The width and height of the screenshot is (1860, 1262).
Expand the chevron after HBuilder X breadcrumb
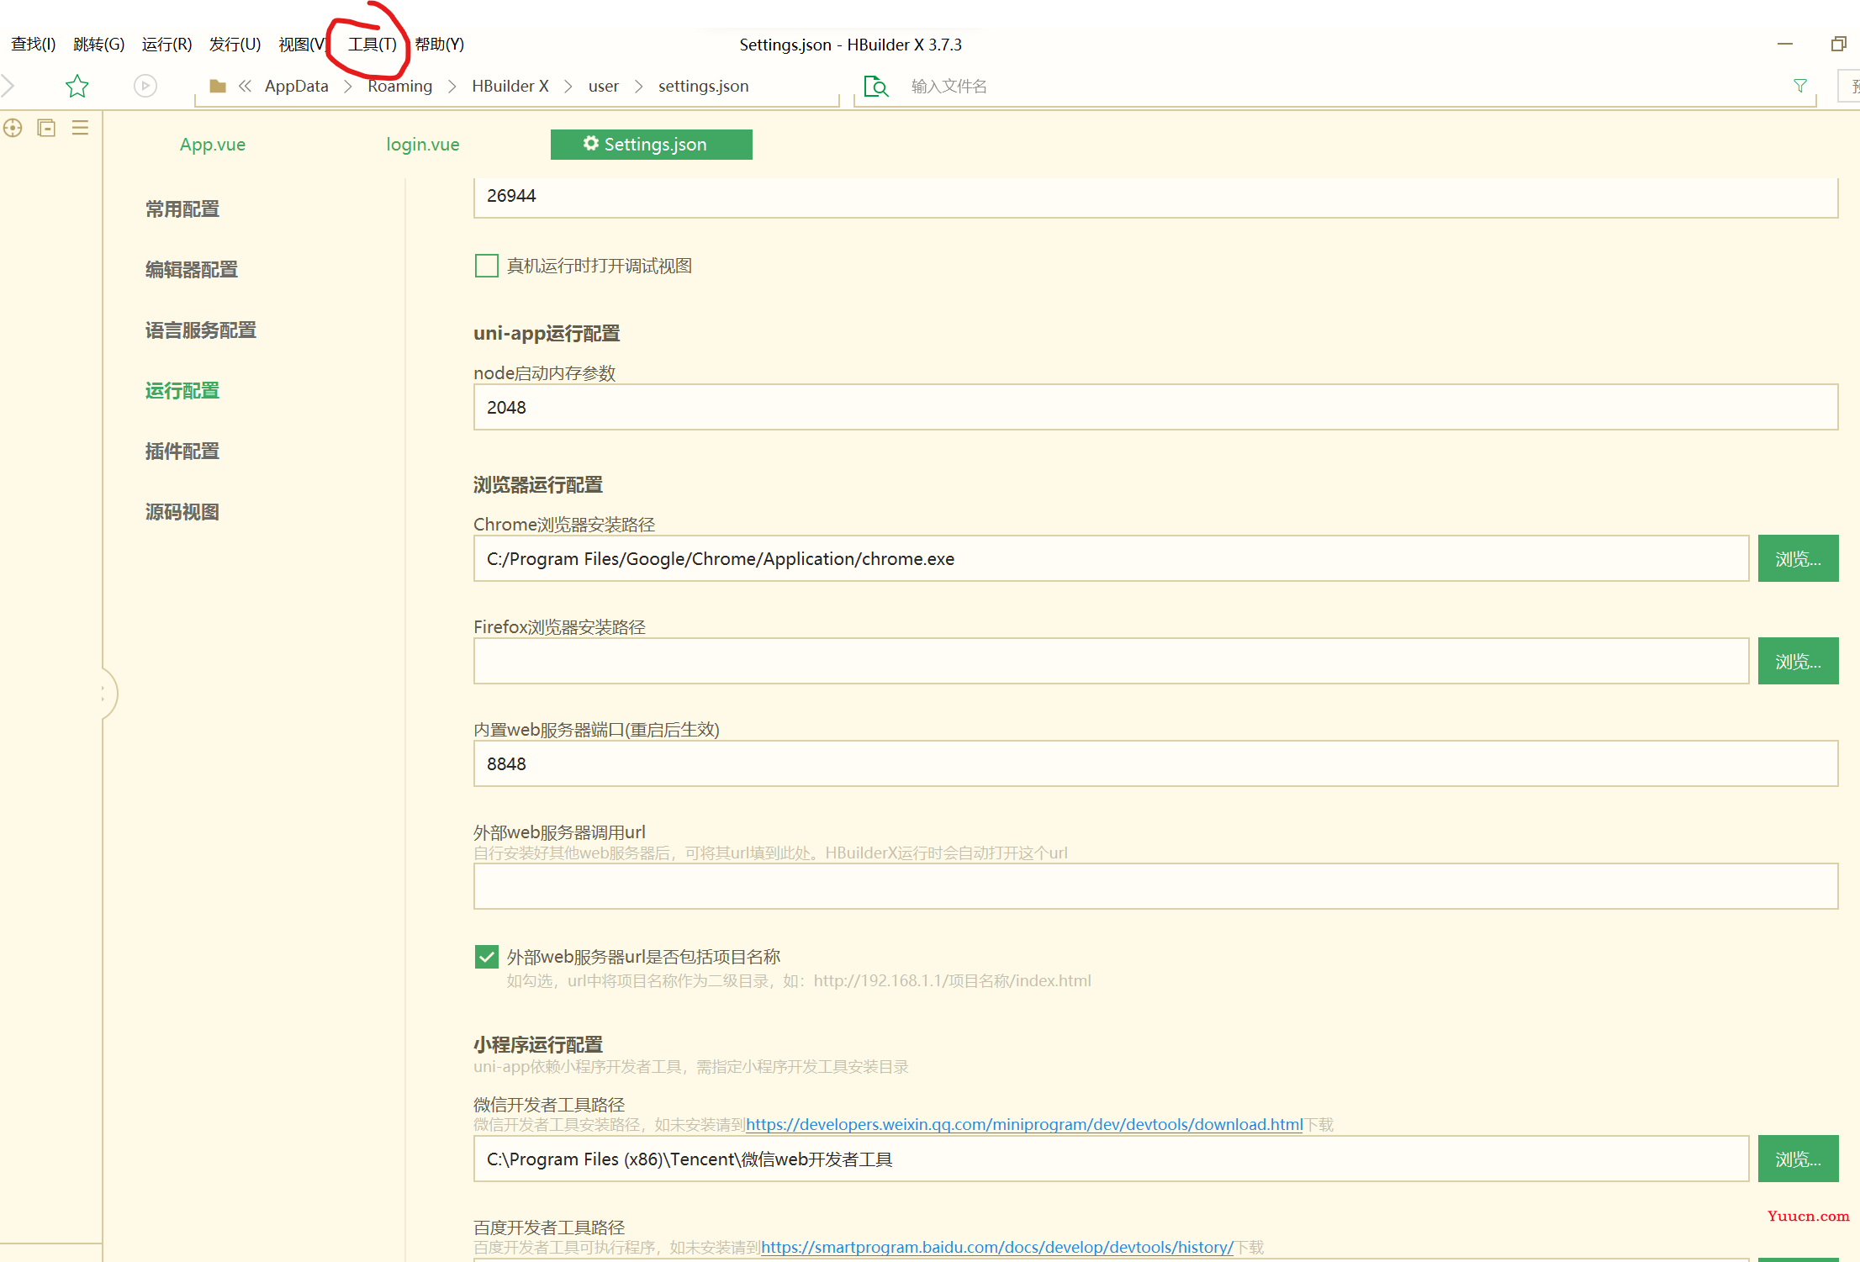tap(568, 87)
